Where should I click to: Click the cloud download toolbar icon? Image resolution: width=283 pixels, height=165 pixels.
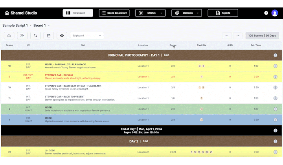9,36
